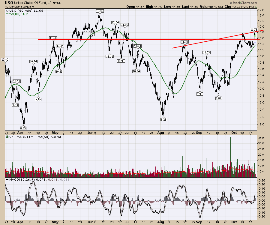Click the 0.25 MACD axis label
270x225 pixels.
pos(262,180)
